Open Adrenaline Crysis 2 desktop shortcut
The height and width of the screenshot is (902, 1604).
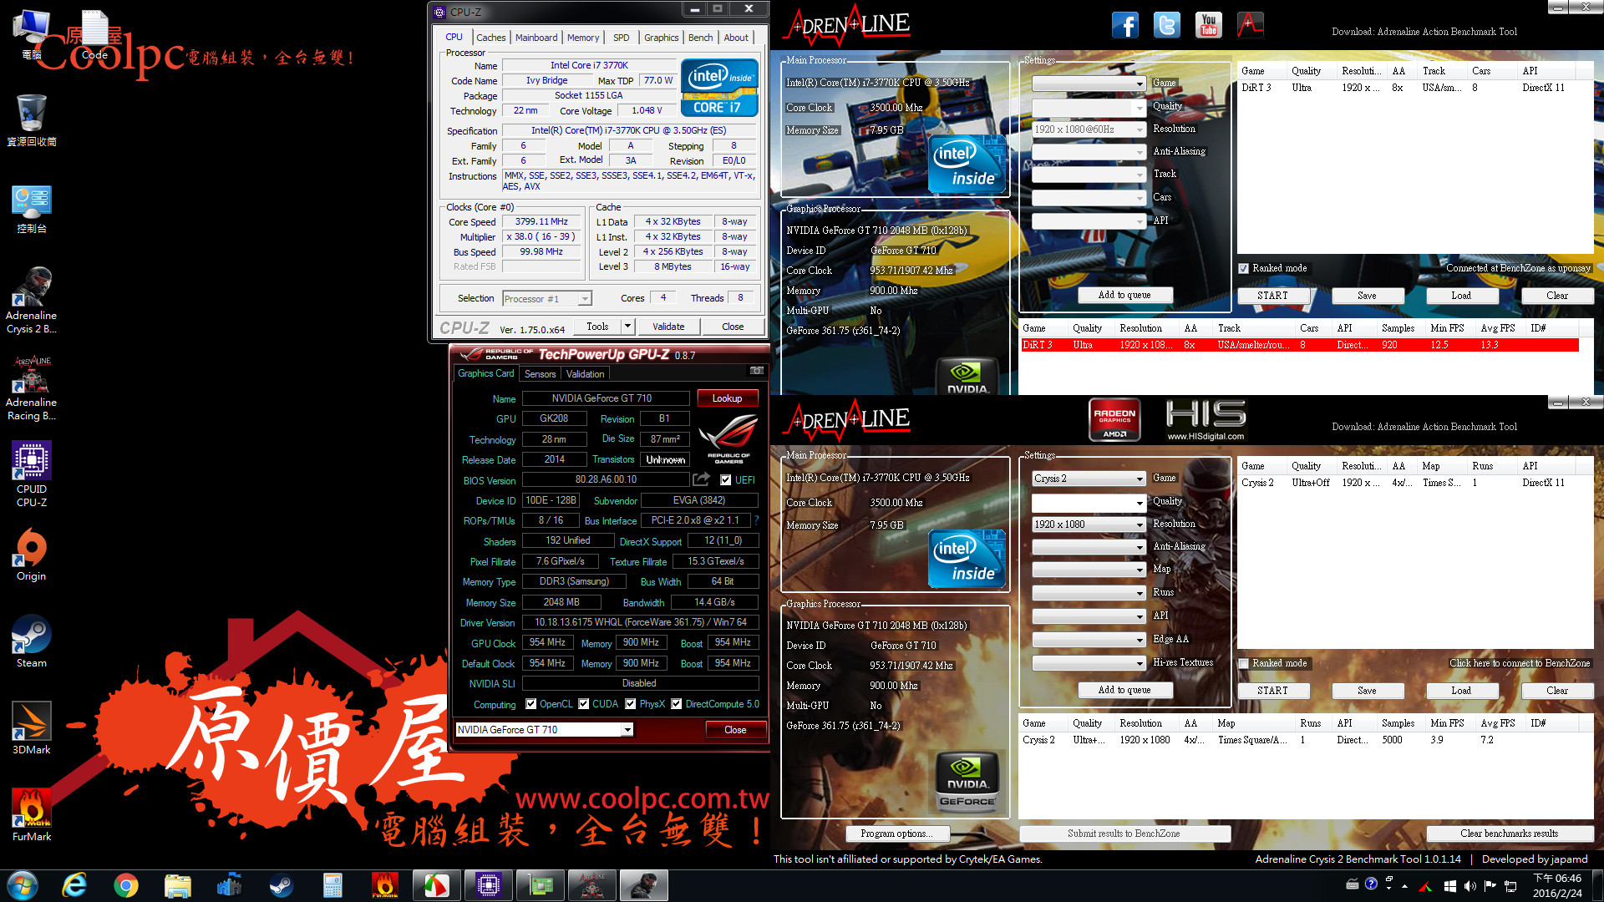(x=32, y=301)
